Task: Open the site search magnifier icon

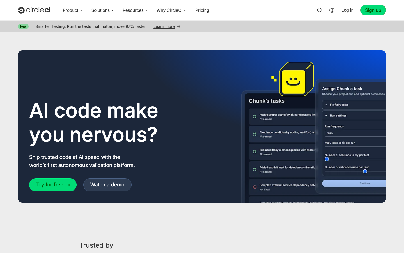Action: (x=320, y=10)
